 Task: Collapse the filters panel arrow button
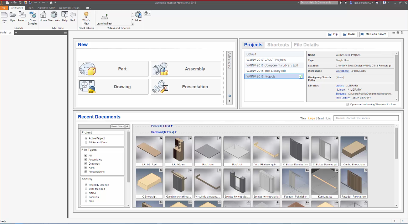point(127,126)
